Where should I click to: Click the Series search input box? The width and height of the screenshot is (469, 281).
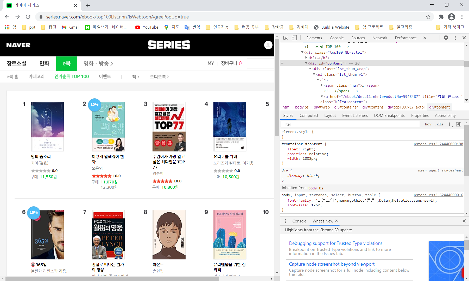[x=261, y=63]
